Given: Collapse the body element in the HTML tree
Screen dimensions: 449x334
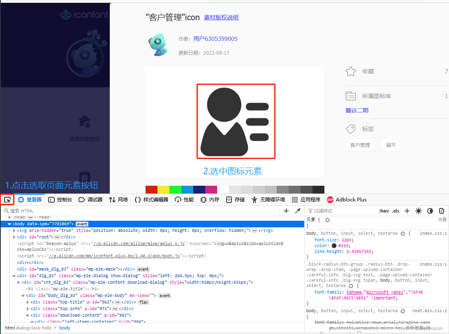Looking at the screenshot, I should pyautogui.click(x=9, y=224).
